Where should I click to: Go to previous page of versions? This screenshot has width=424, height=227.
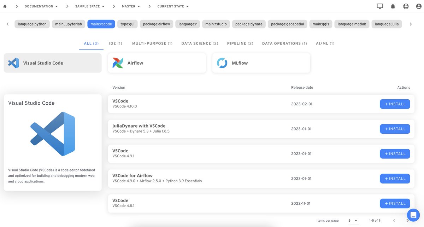pos(394,221)
